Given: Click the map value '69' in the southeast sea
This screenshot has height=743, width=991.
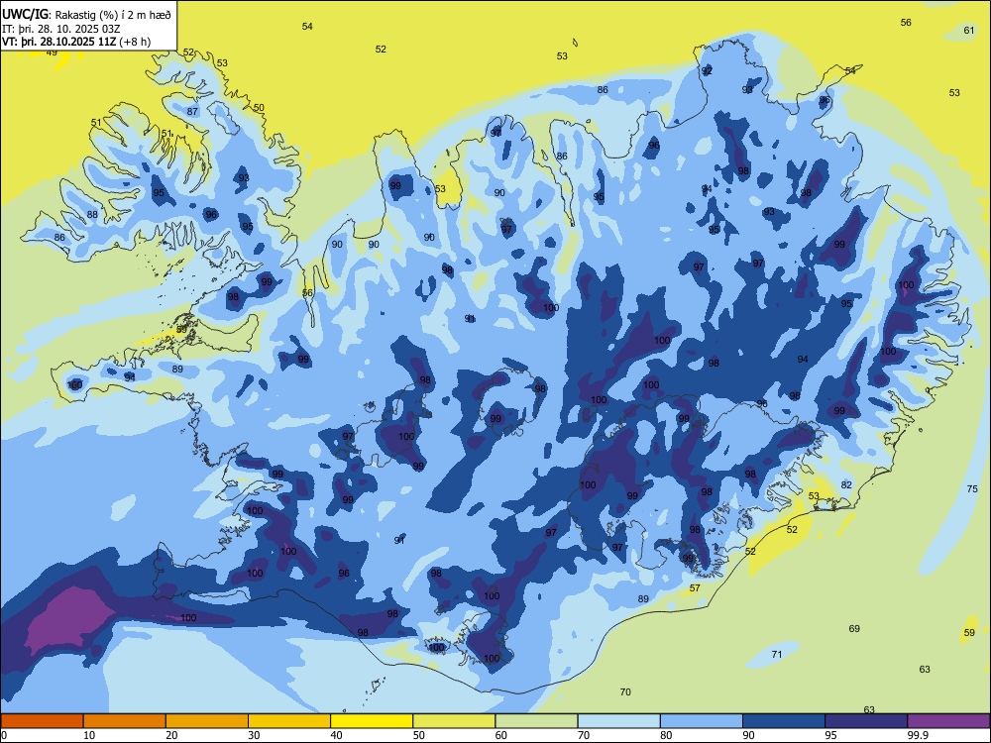Looking at the screenshot, I should tap(854, 629).
